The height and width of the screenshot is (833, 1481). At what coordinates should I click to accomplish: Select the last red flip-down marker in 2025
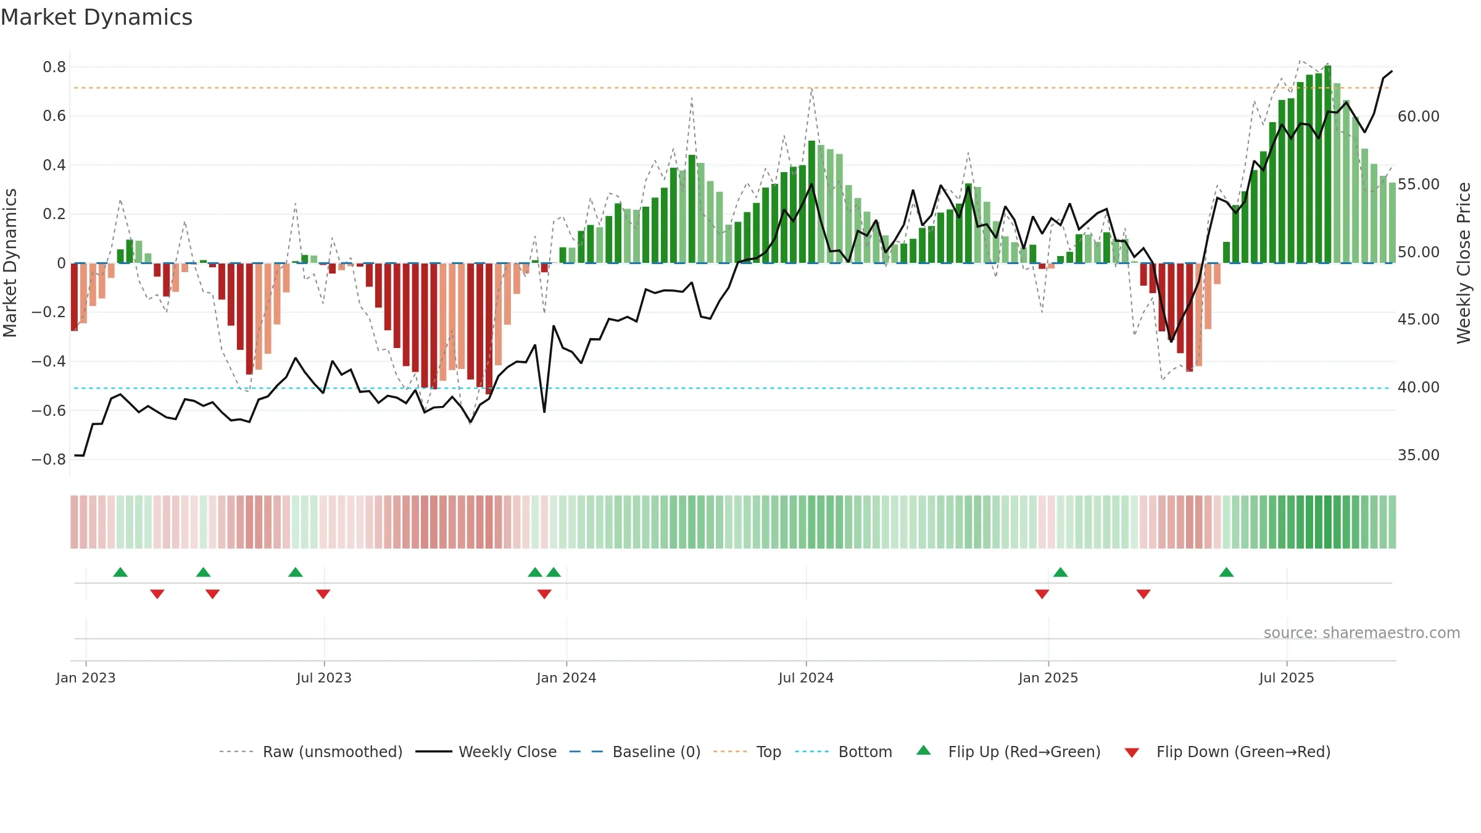[x=1143, y=594]
